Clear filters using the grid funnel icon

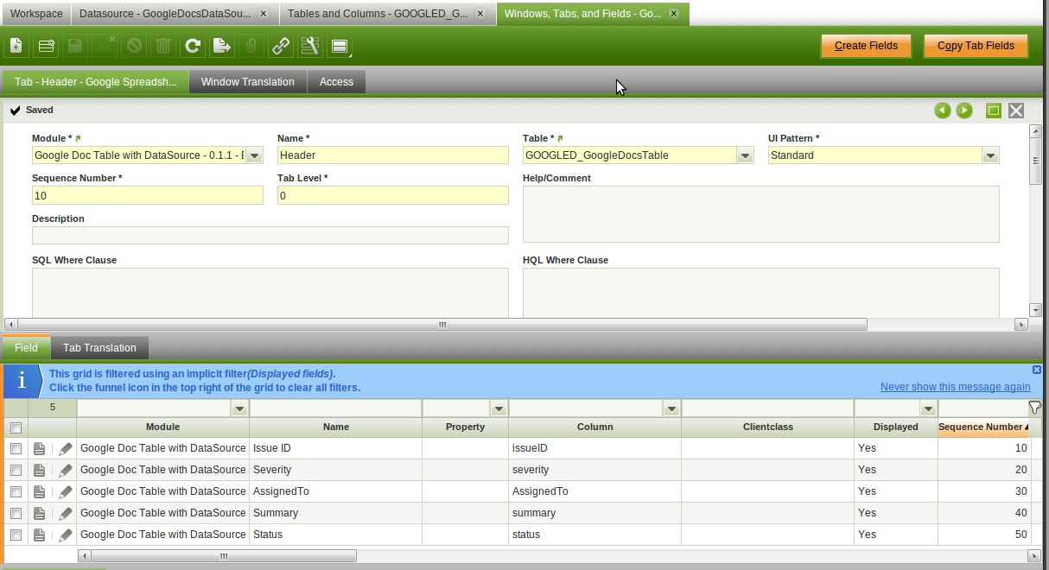coord(1034,408)
